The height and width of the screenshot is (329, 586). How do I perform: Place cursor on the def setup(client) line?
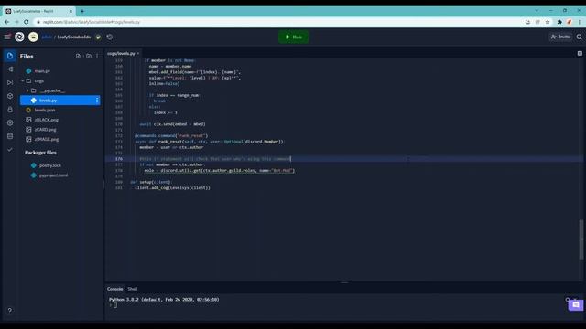pyautogui.click(x=151, y=182)
